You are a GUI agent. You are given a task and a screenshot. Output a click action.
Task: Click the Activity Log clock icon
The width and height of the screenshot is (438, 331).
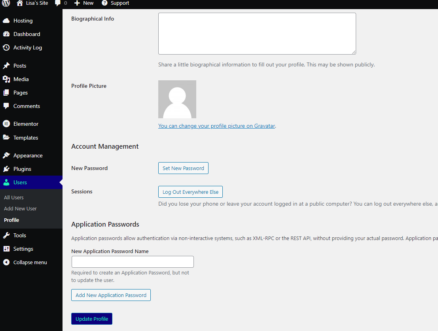(x=6, y=47)
